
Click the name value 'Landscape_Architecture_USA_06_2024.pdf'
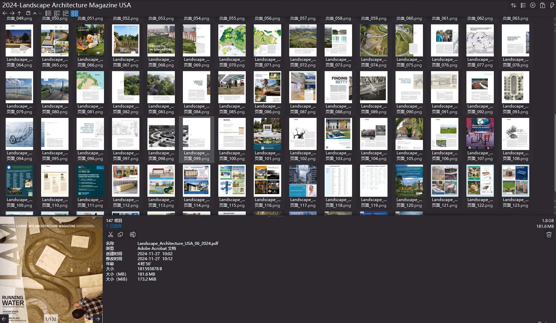[178, 244]
